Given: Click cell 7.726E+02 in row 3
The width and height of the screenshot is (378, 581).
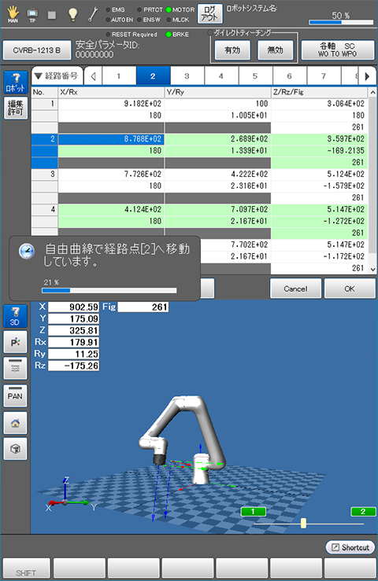Looking at the screenshot, I should click(111, 175).
